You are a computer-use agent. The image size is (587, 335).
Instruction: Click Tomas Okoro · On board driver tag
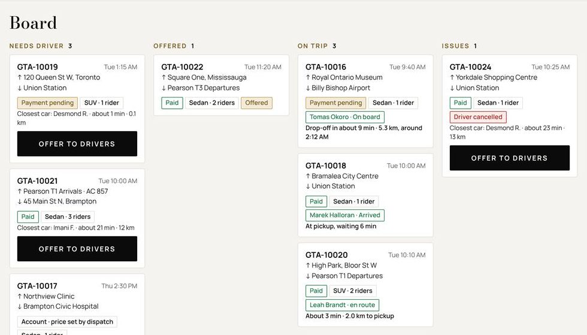(x=345, y=117)
